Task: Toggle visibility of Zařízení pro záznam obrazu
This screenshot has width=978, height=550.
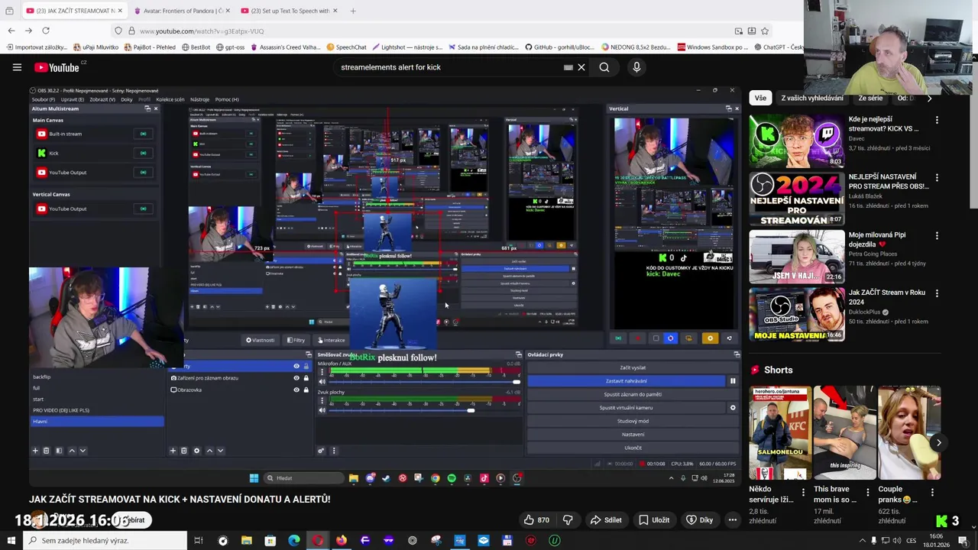Action: [x=296, y=378]
